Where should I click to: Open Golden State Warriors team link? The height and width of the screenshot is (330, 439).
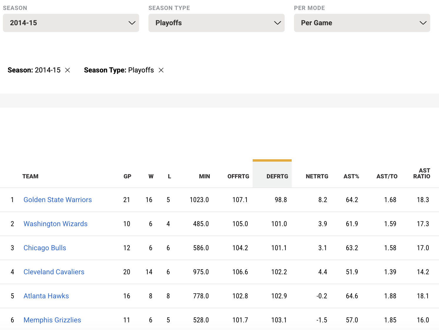click(x=58, y=200)
